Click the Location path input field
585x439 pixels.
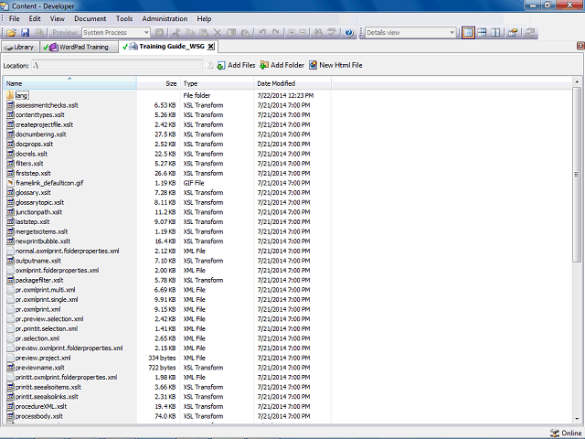116,66
